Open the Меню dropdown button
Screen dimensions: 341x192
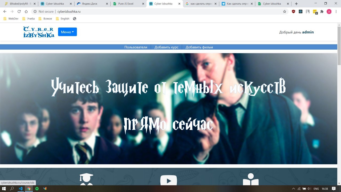click(x=67, y=32)
